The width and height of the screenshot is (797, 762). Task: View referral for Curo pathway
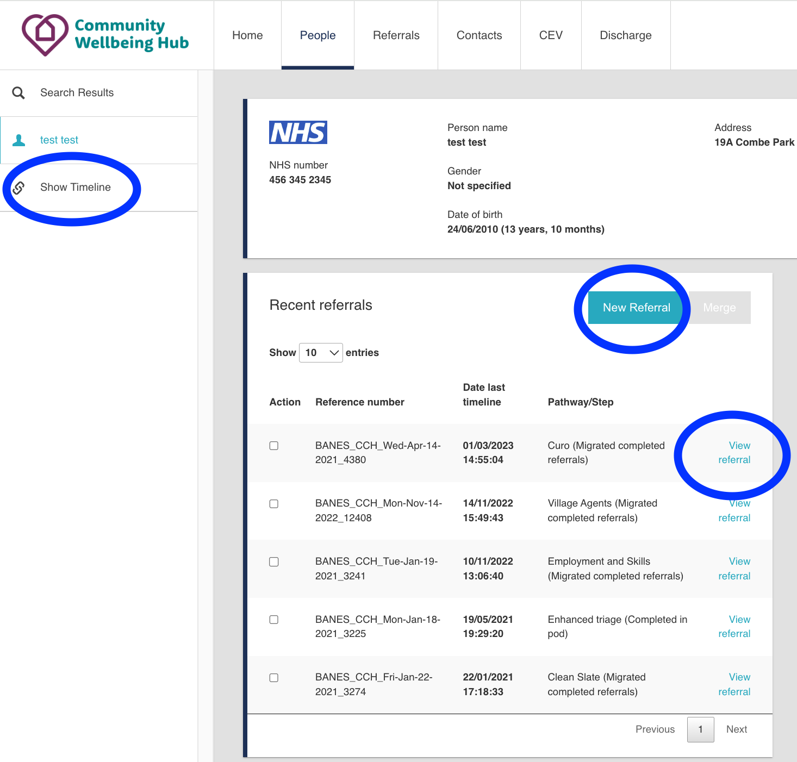point(734,453)
